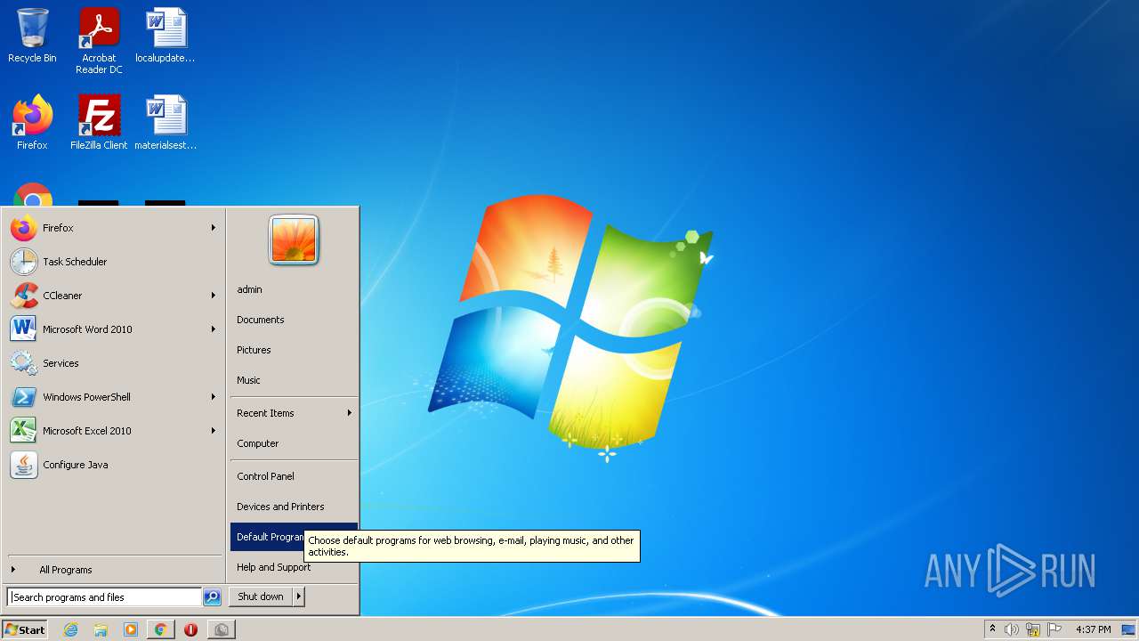Open Music from Start menu
Viewport: 1139px width, 641px height.
[294, 380]
